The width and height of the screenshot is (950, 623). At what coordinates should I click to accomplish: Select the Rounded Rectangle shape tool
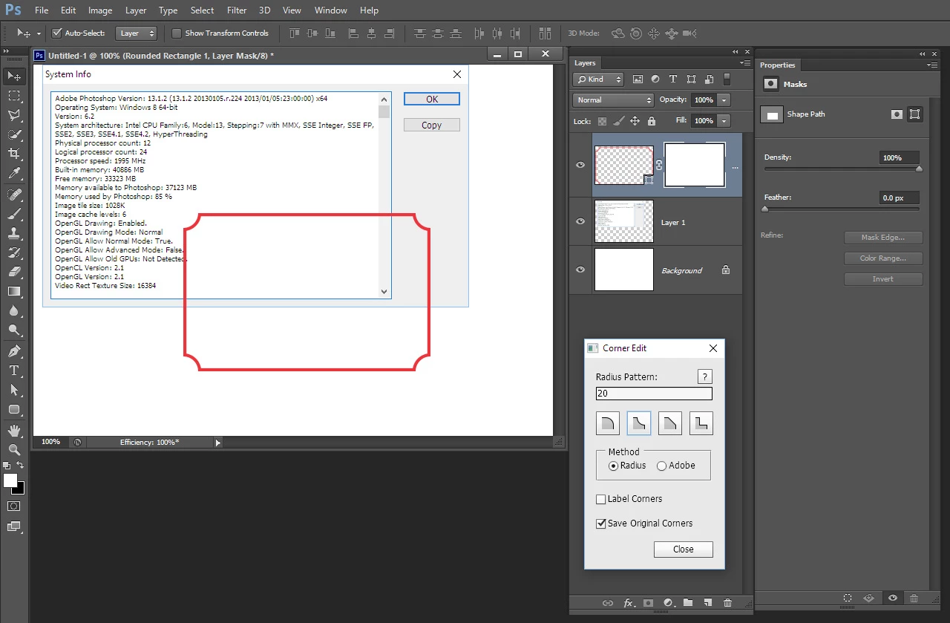coord(14,409)
